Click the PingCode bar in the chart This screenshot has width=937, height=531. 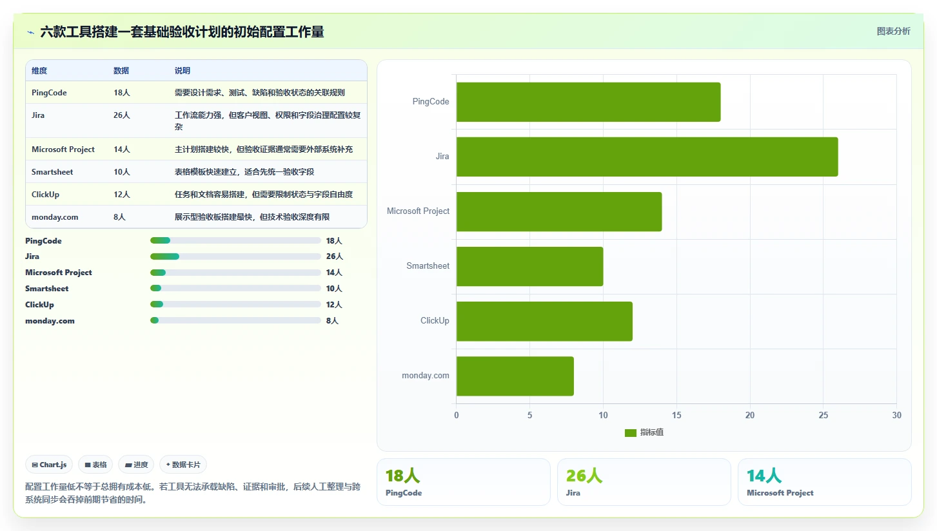588,102
